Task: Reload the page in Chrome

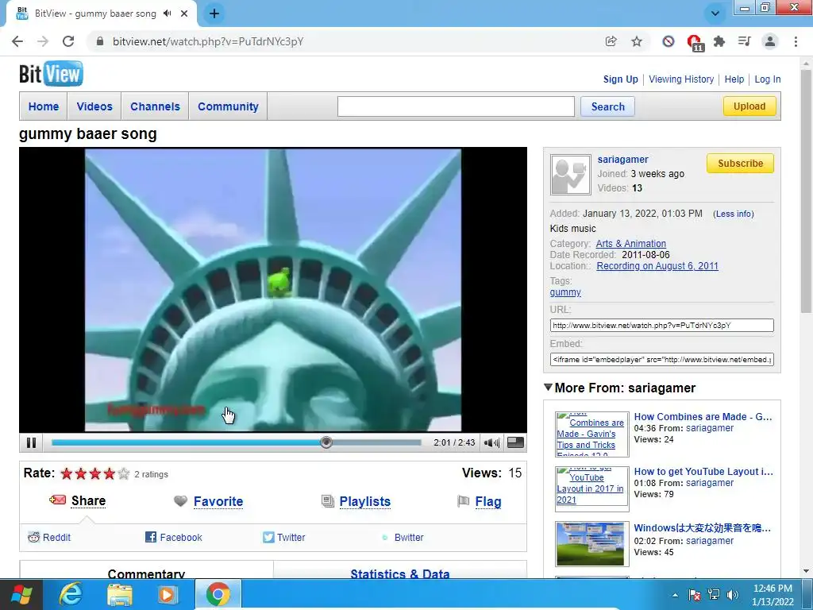Action: pyautogui.click(x=68, y=41)
